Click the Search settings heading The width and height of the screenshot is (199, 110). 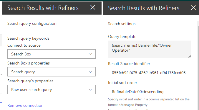(122, 24)
